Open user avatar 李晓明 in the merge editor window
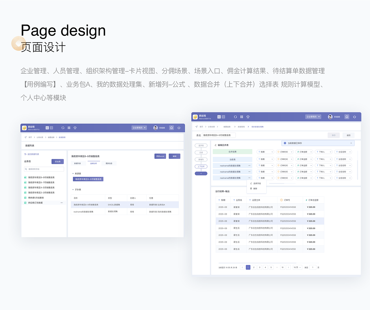The height and width of the screenshot is (310, 370). point(330,117)
